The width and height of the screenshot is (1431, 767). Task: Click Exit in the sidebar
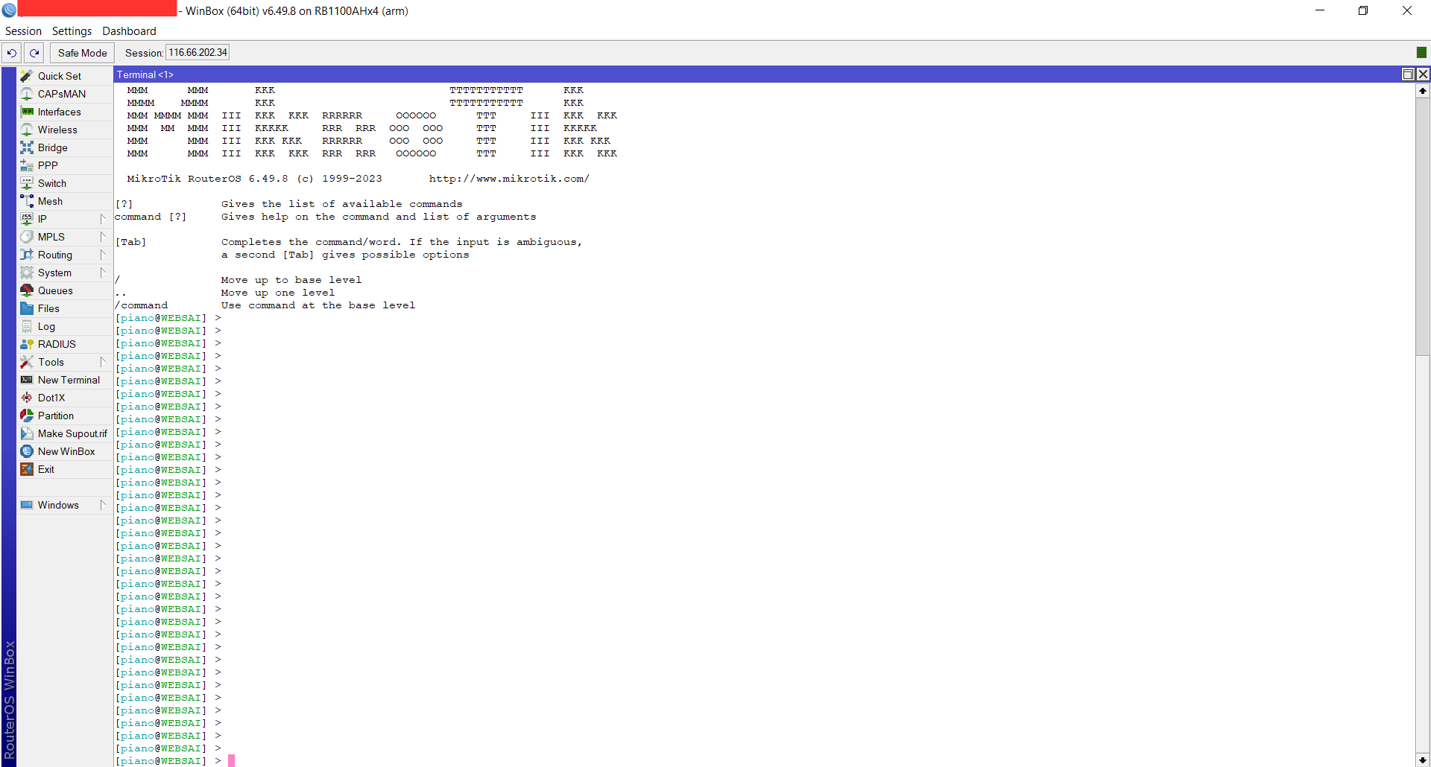pyautogui.click(x=45, y=469)
